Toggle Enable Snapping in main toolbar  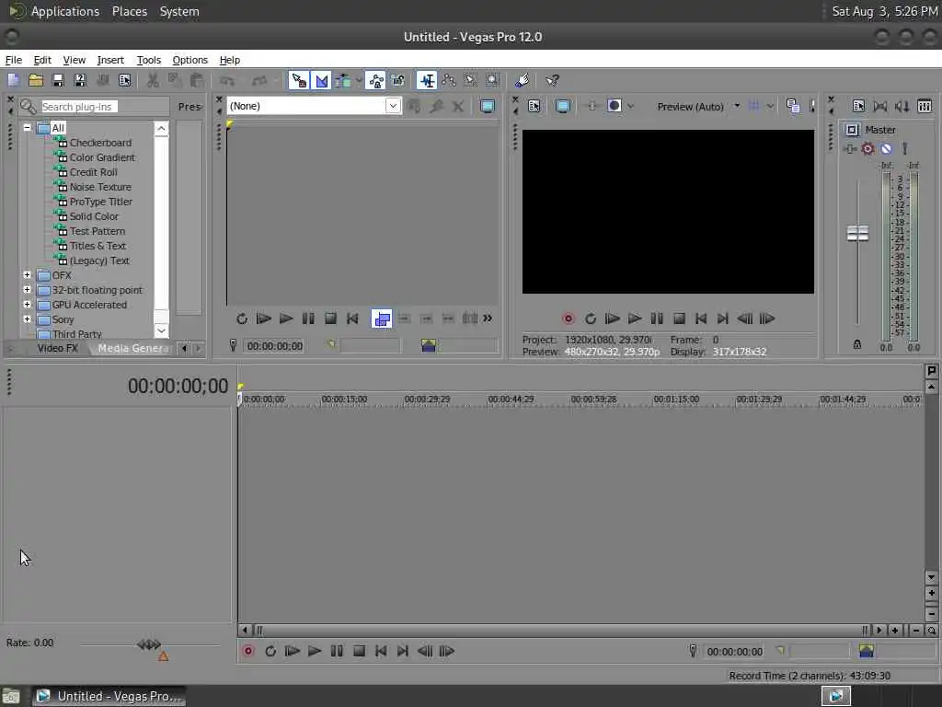click(299, 81)
